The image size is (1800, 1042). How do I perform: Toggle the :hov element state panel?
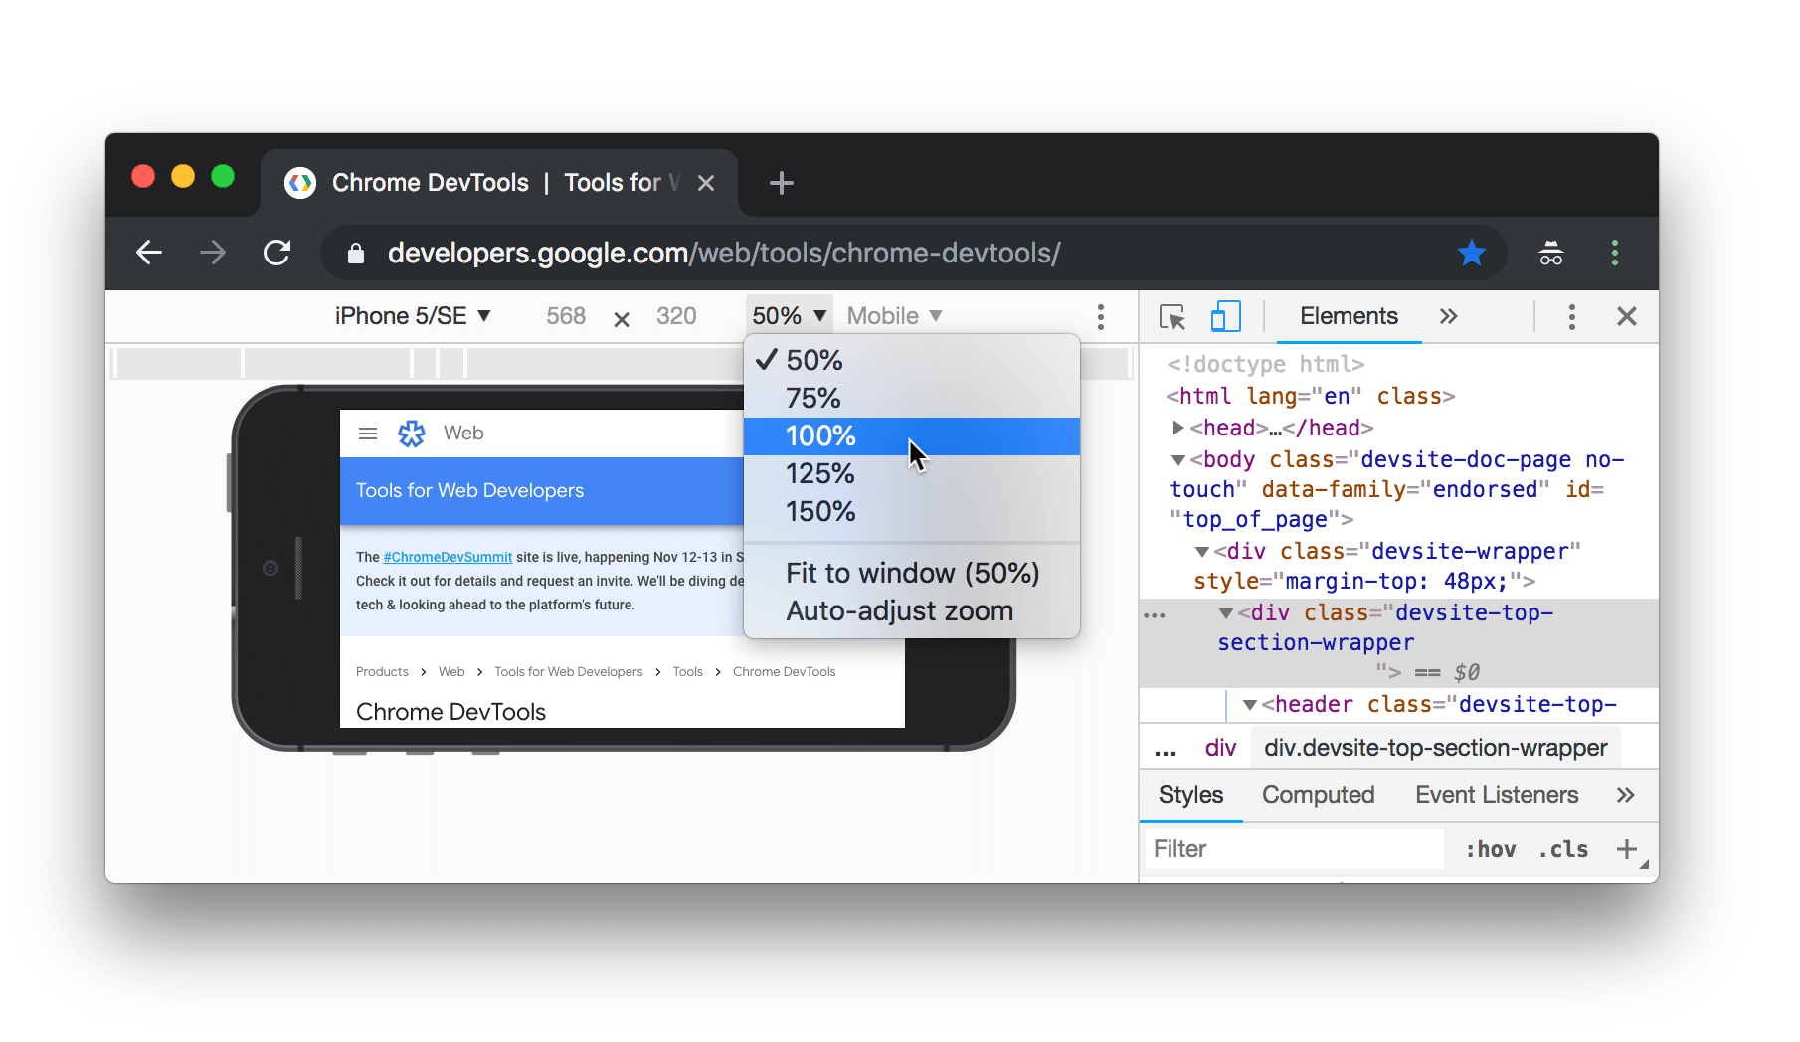(1490, 849)
